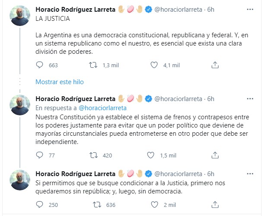Reply to the Nuestra Constitución tweet
262x216 pixels.
click(40, 155)
